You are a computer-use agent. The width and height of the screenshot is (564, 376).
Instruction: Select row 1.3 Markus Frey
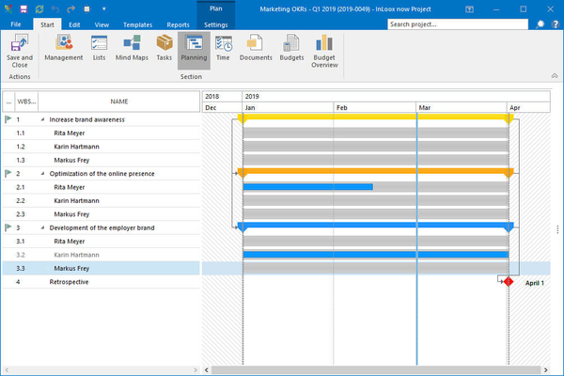click(x=102, y=160)
